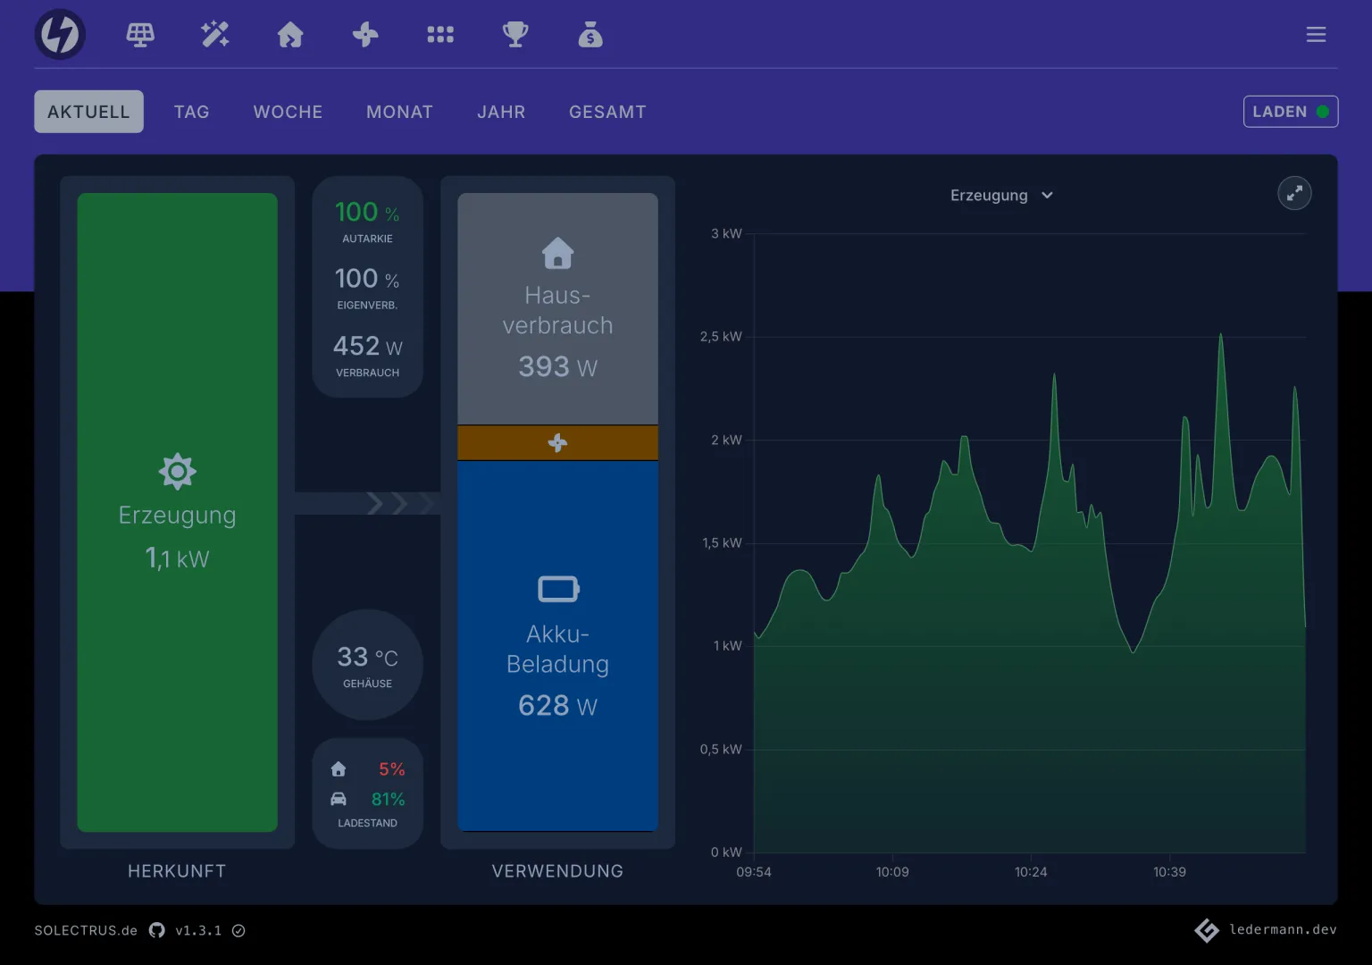
Task: Click the 10:09 time axis label
Action: (x=892, y=872)
